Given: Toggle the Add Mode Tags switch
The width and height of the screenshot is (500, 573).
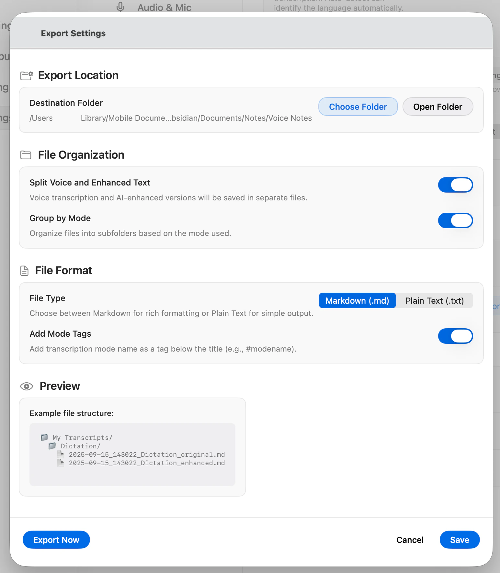Looking at the screenshot, I should 455,336.
